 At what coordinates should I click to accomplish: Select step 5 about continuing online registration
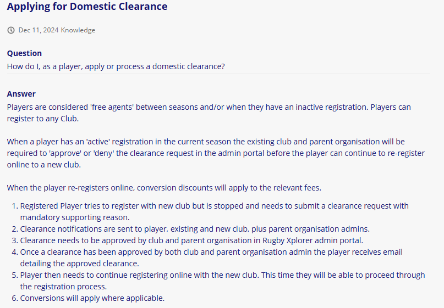click(222, 281)
